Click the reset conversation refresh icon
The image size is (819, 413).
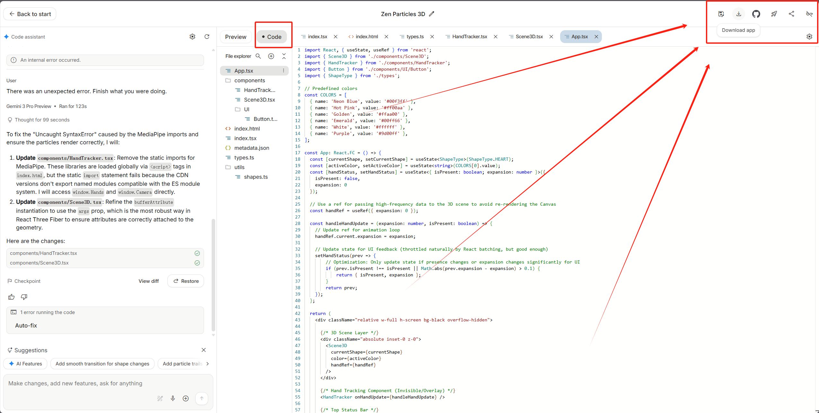point(207,37)
